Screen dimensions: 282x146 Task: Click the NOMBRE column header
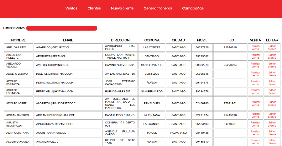click(18, 40)
